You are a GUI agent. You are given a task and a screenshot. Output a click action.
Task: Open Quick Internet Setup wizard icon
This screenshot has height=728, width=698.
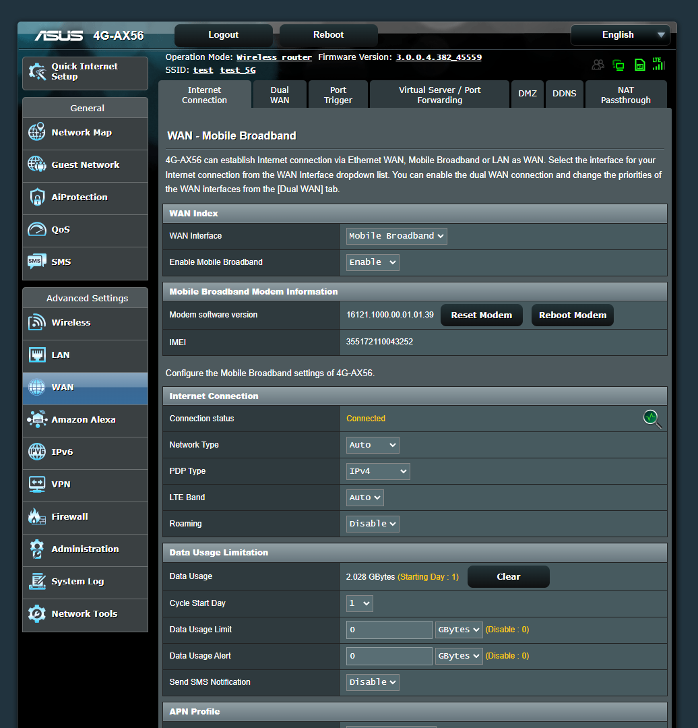click(x=36, y=71)
